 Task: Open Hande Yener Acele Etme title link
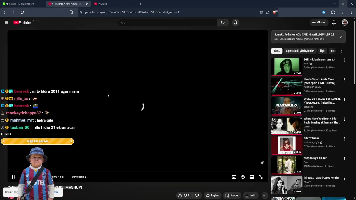tap(320, 81)
